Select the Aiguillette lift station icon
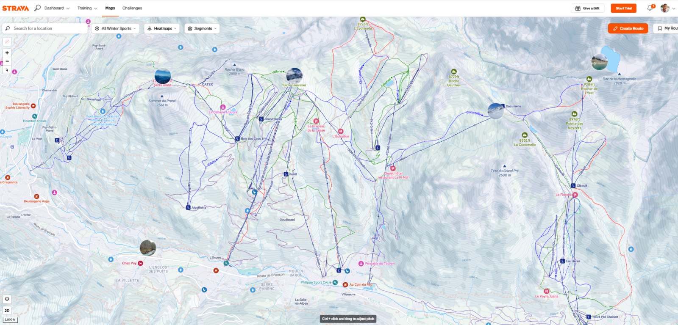 [x=188, y=207]
